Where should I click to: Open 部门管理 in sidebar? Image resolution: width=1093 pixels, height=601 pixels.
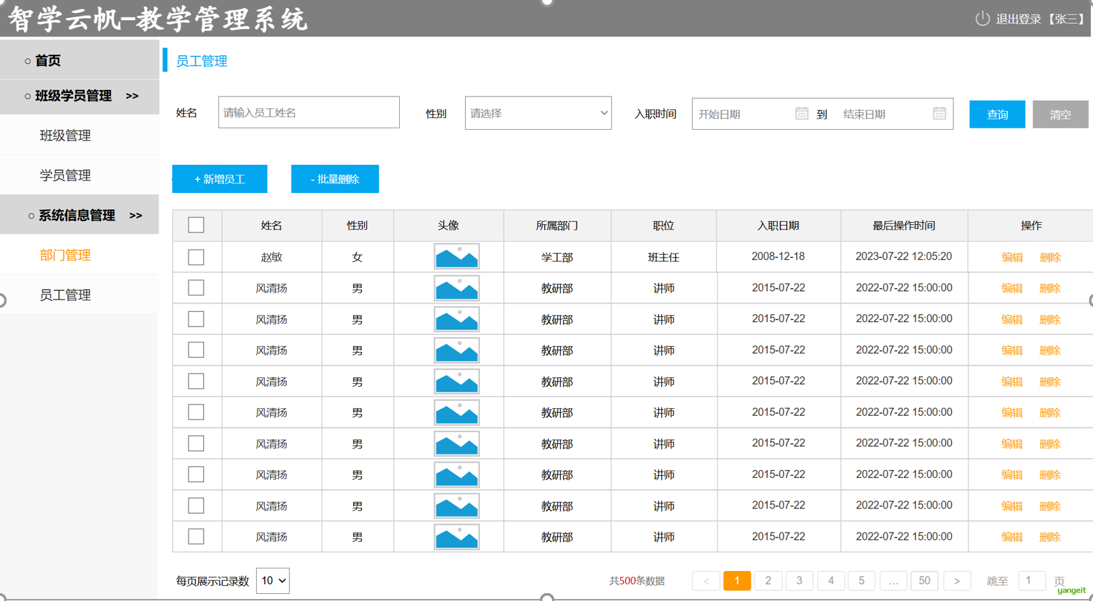coord(65,255)
